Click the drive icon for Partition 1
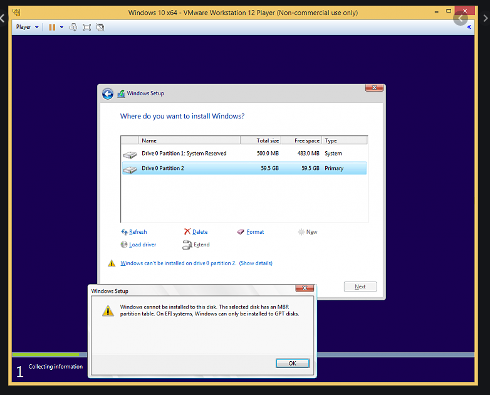Viewport: 490px width, 395px height. (x=130, y=154)
